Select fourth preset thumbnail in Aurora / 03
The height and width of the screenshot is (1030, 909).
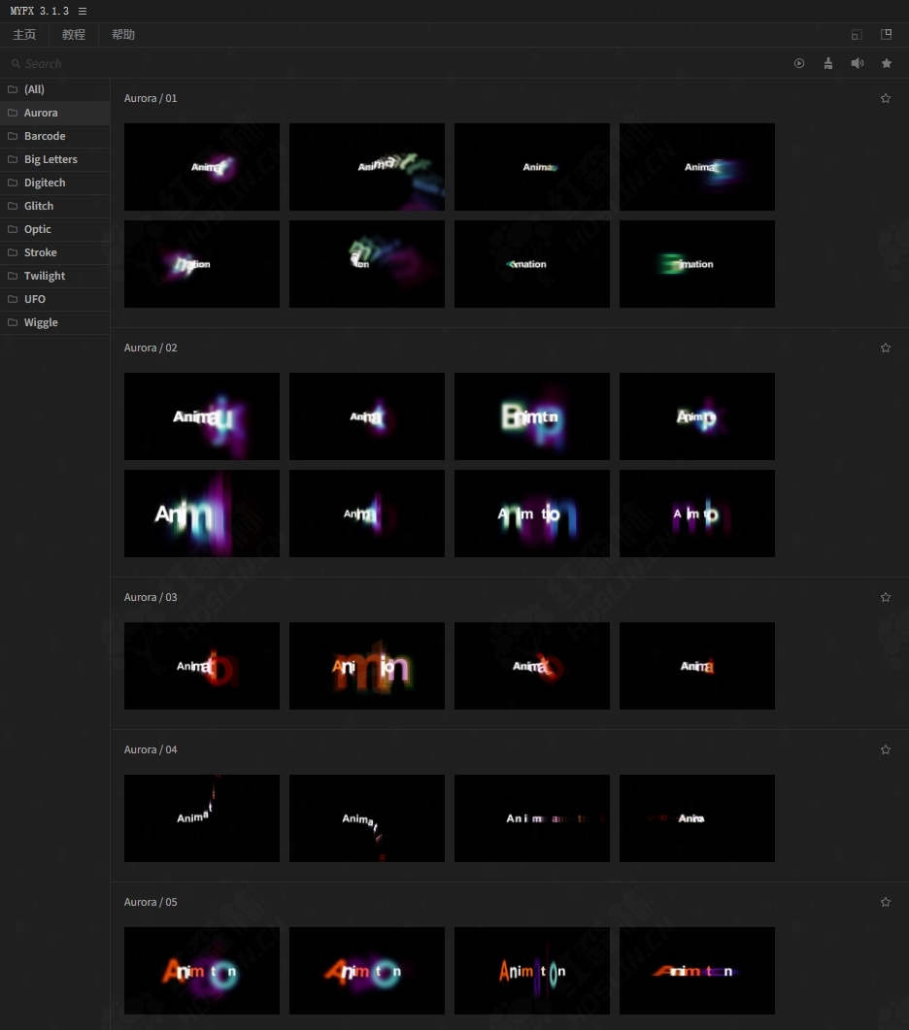tap(696, 666)
